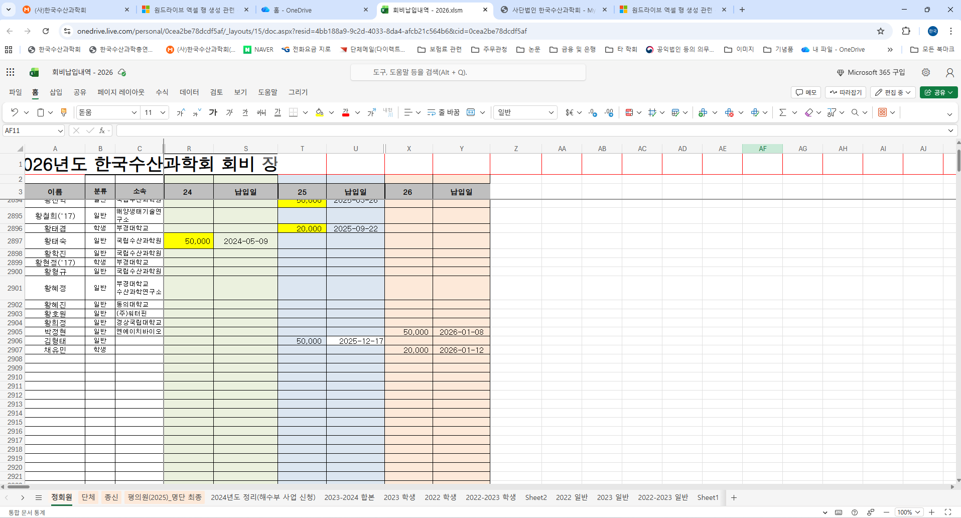961x518 pixels.
Task: Increase font size with grow icon
Action: 181,112
